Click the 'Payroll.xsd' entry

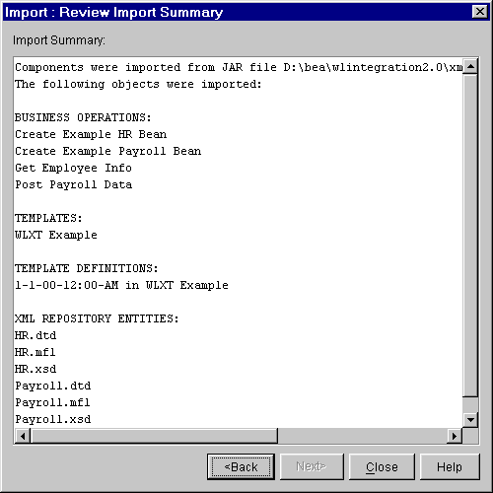pos(53,419)
